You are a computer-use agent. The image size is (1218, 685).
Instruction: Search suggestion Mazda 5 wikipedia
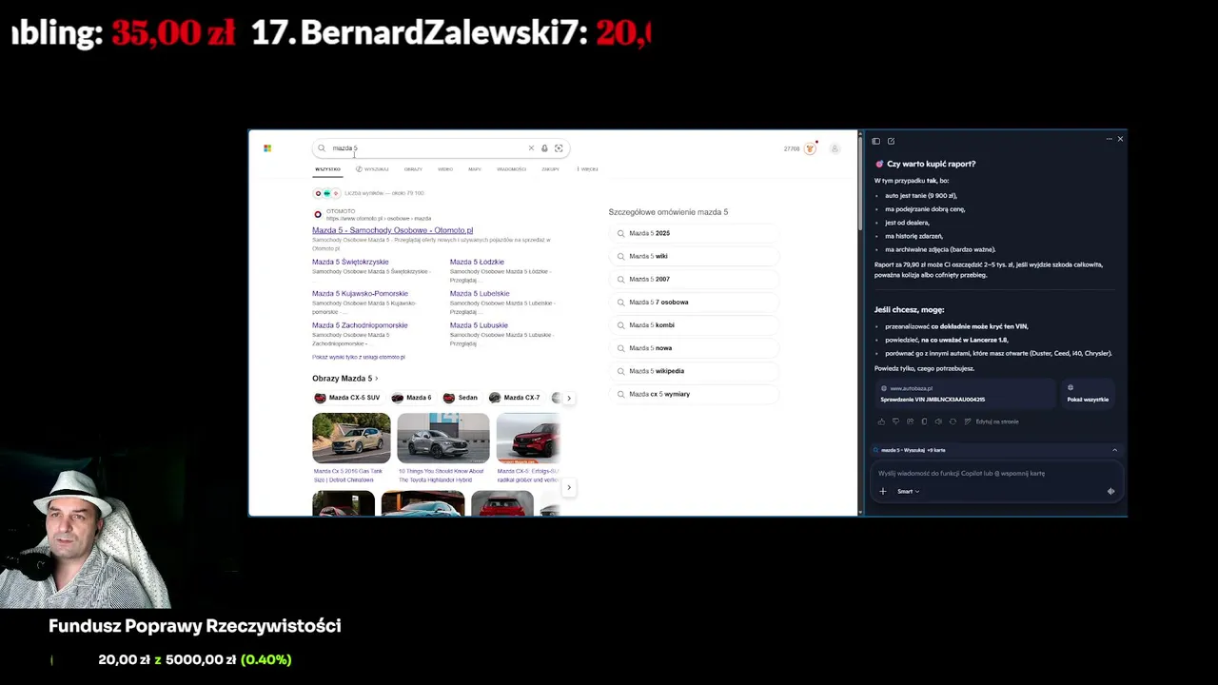click(693, 371)
